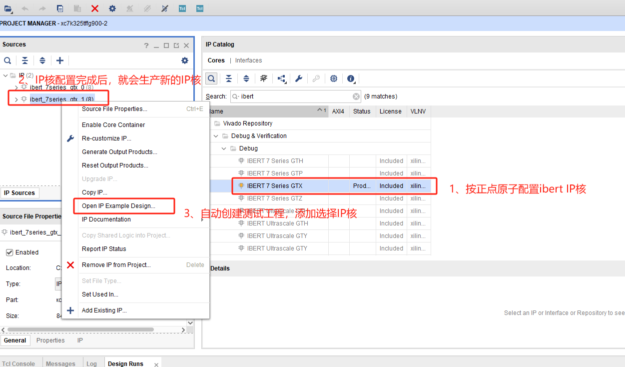Sort by the License column header
Screen dimensions: 625x367
click(390, 111)
